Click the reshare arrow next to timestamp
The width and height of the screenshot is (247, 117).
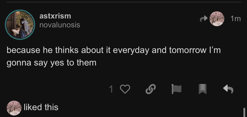(204, 19)
